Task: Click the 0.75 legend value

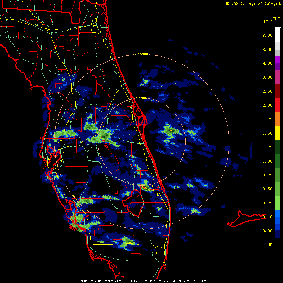Action: [268, 175]
